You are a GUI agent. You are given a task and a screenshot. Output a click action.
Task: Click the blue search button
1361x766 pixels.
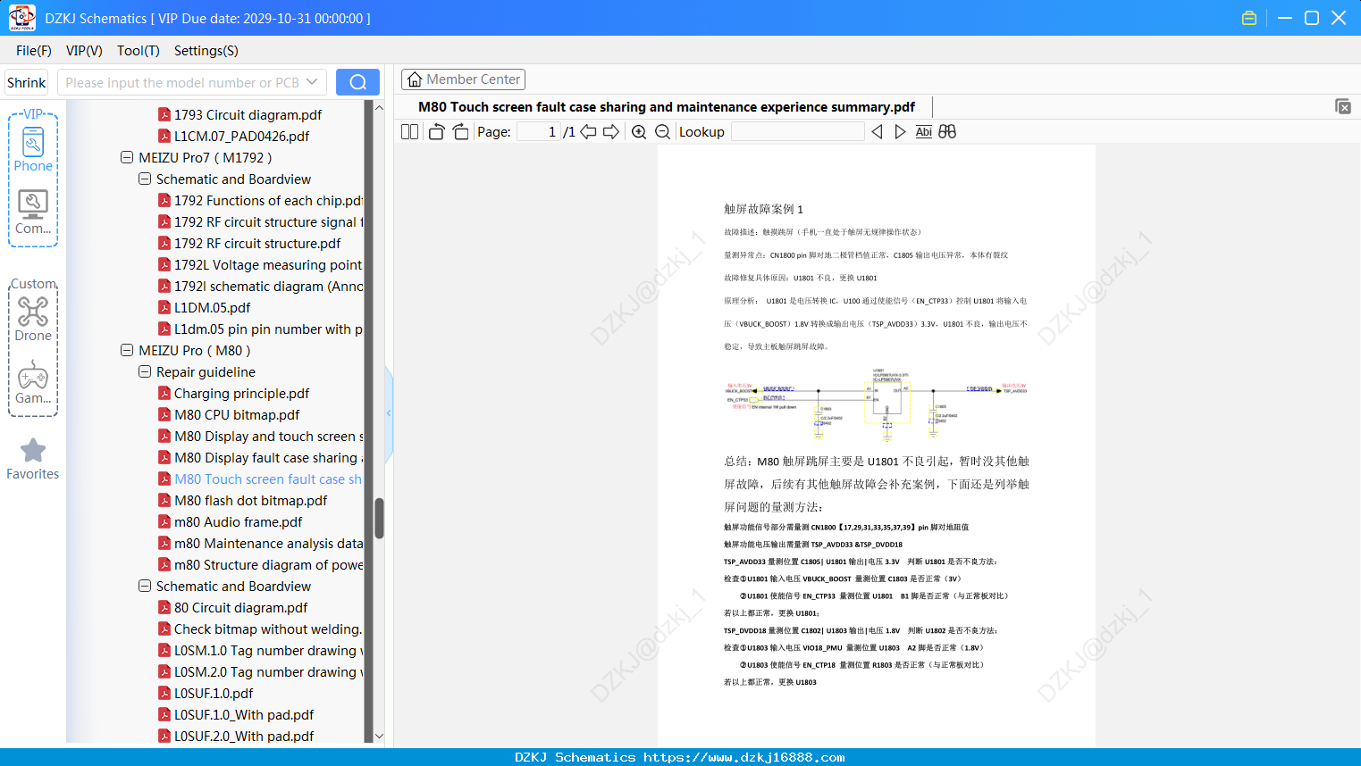click(357, 82)
